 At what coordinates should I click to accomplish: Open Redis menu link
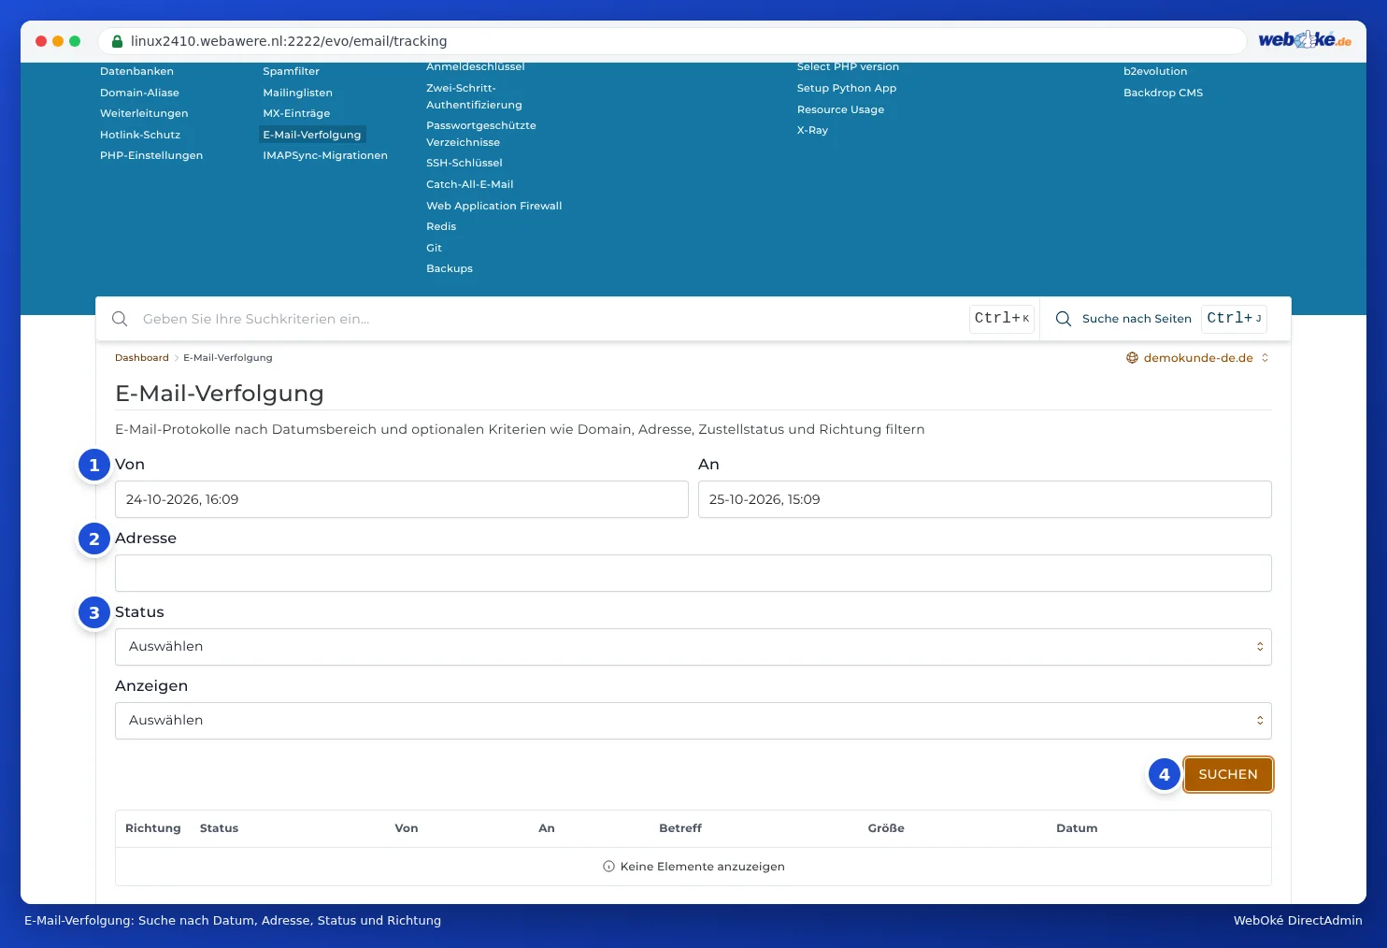pyautogui.click(x=441, y=226)
